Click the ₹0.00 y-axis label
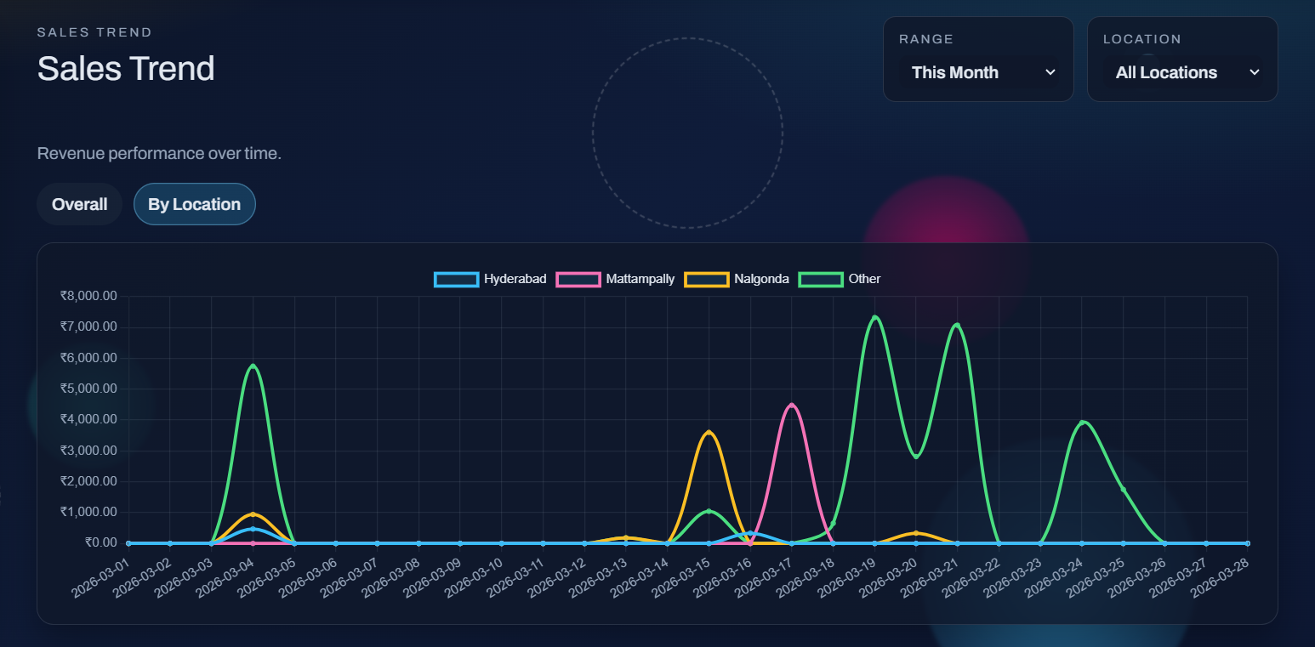The height and width of the screenshot is (647, 1315). coord(101,542)
